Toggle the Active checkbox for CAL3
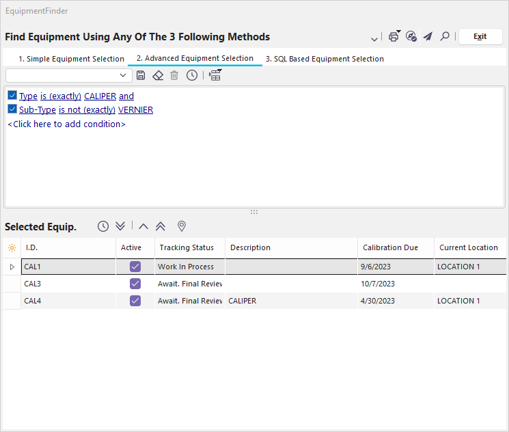The image size is (509, 432). point(135,284)
